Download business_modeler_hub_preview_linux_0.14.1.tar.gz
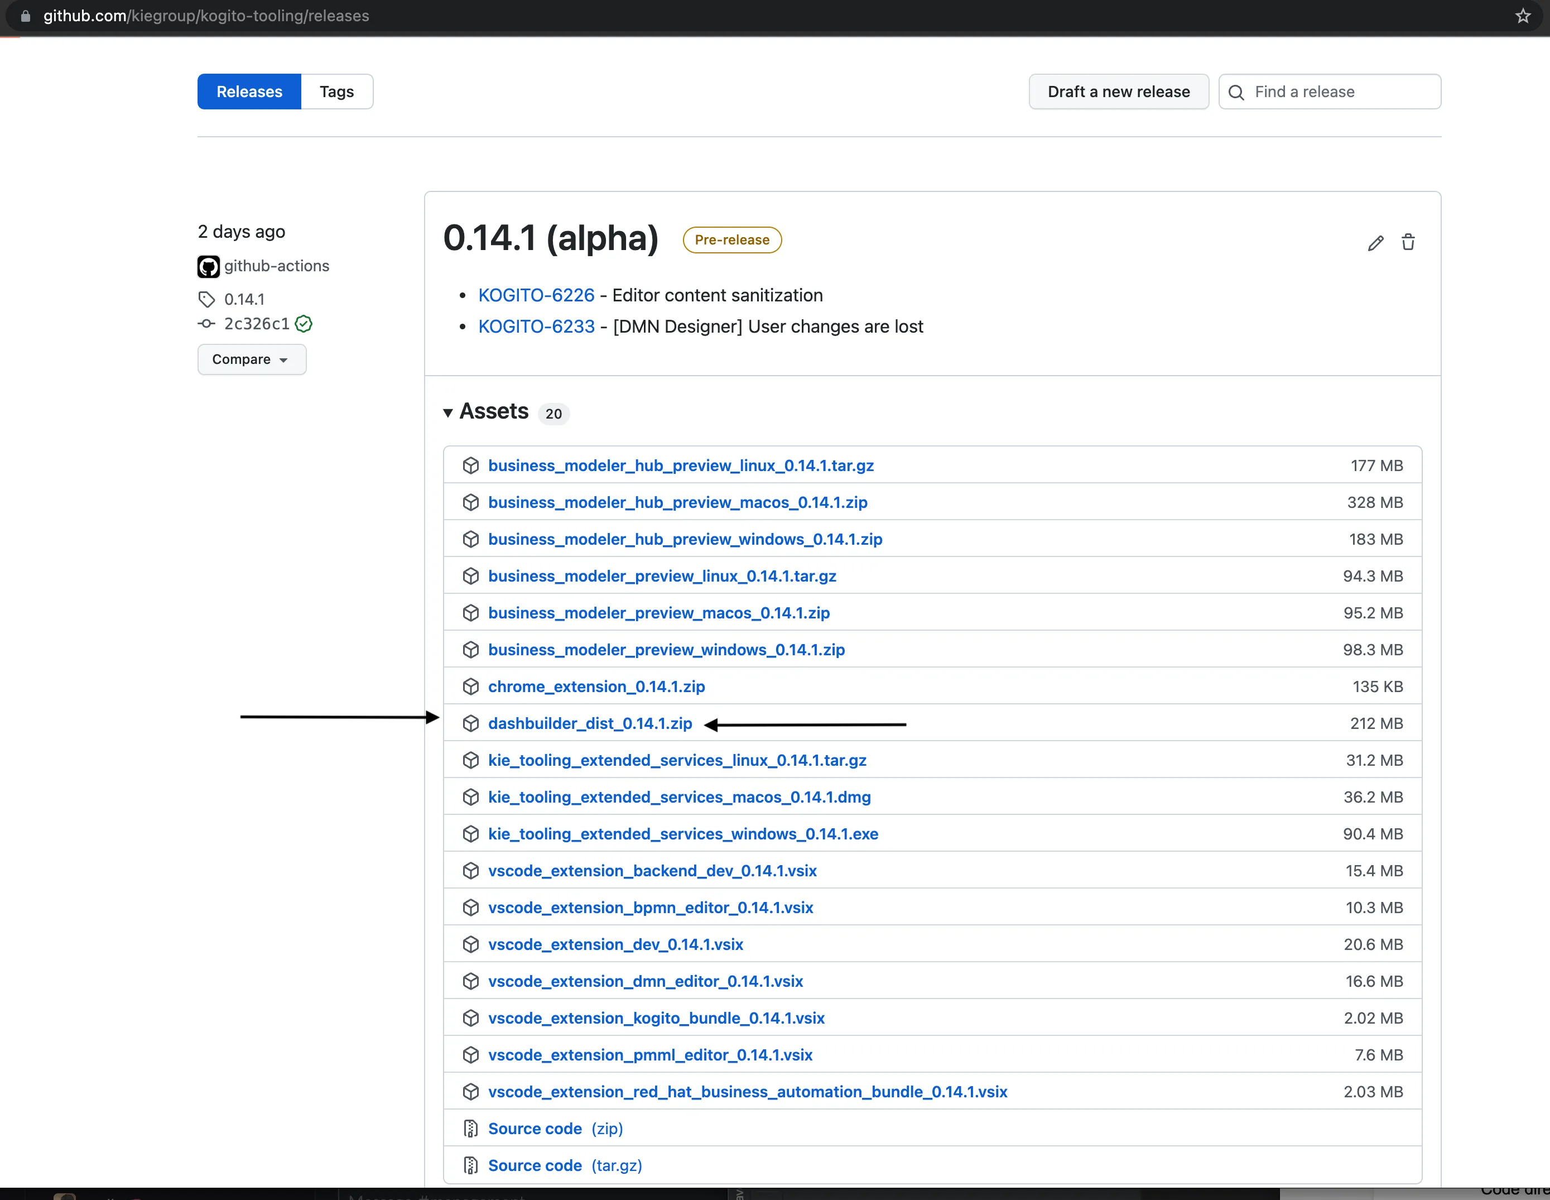This screenshot has height=1200, width=1550. coord(681,466)
